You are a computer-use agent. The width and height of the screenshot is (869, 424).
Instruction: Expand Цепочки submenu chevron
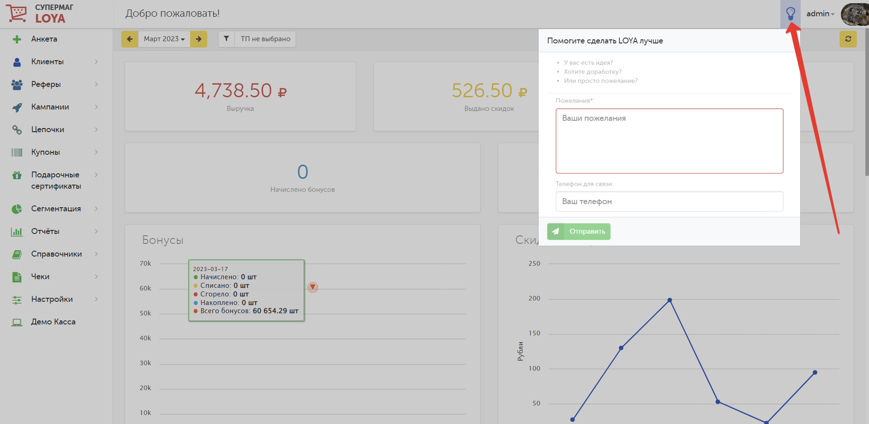click(x=96, y=129)
